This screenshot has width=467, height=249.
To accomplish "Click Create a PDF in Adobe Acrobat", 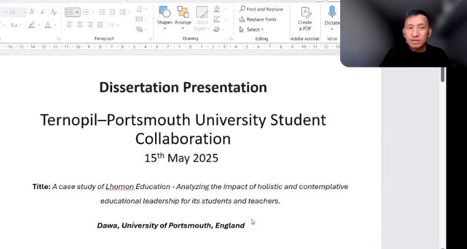I will pos(305,18).
